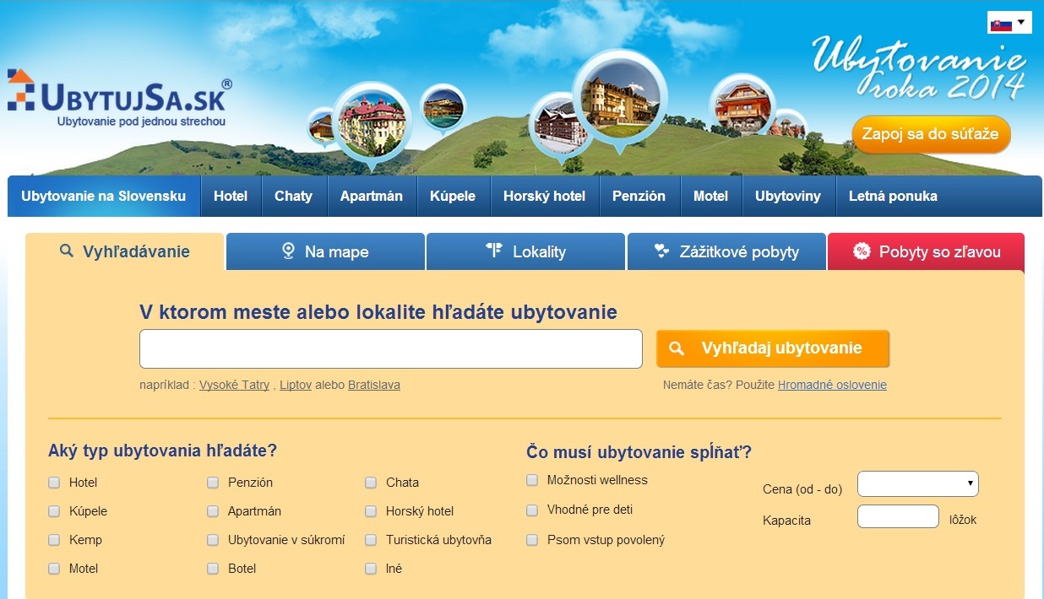Click the Zapoj sa do súťaže button
This screenshot has height=599, width=1044.
click(930, 134)
